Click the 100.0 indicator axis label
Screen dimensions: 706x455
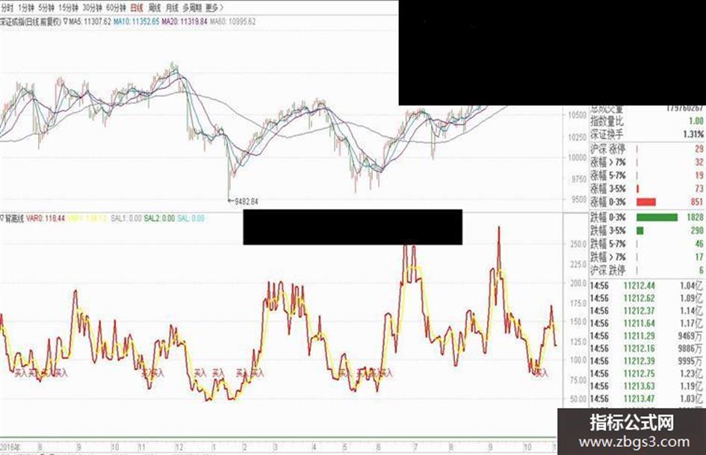[x=578, y=360]
